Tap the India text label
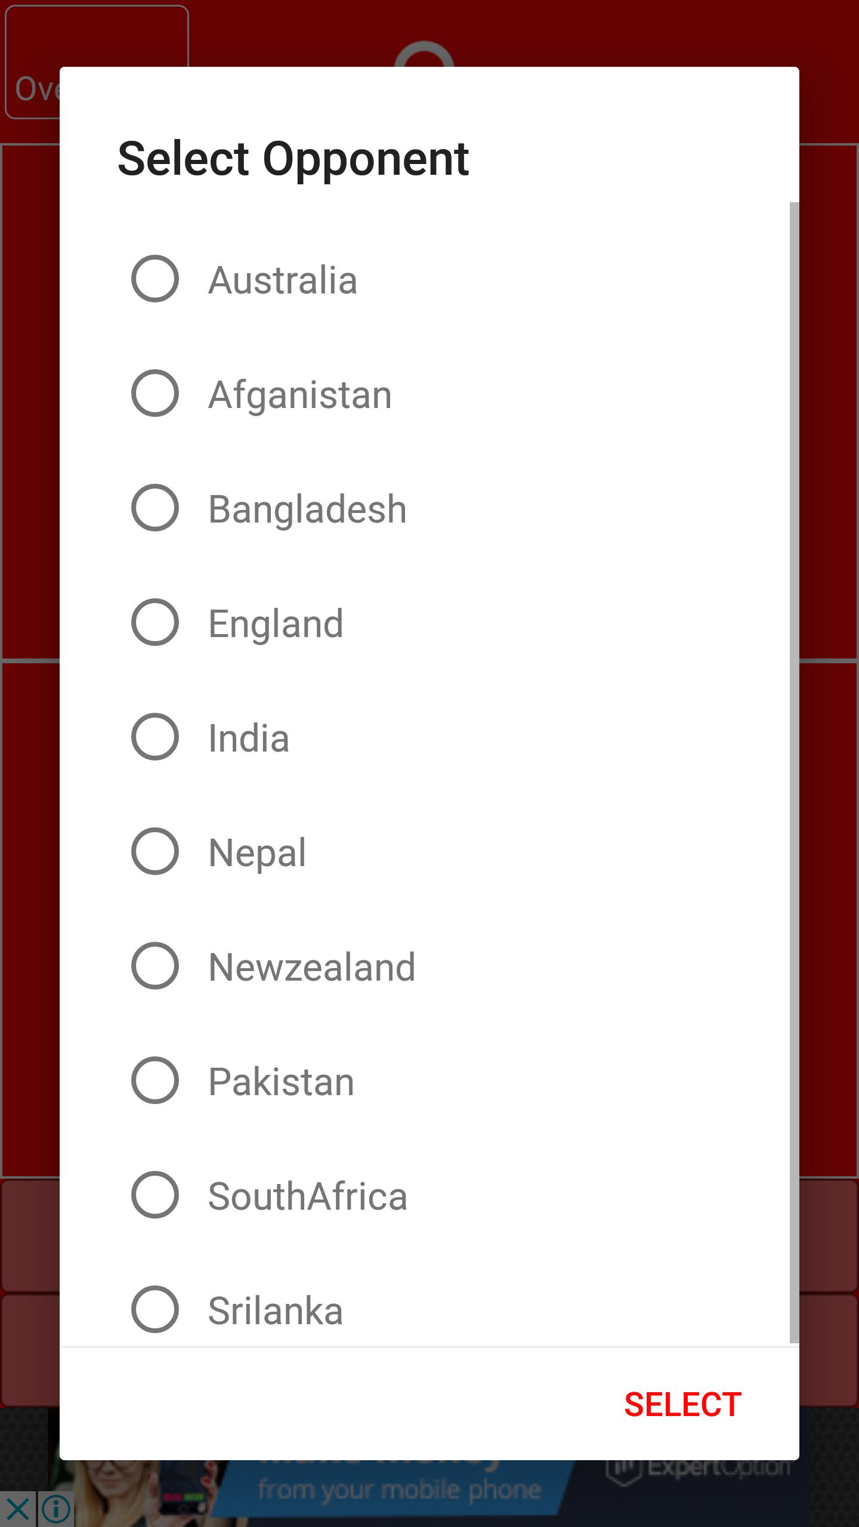This screenshot has height=1527, width=859. click(249, 738)
